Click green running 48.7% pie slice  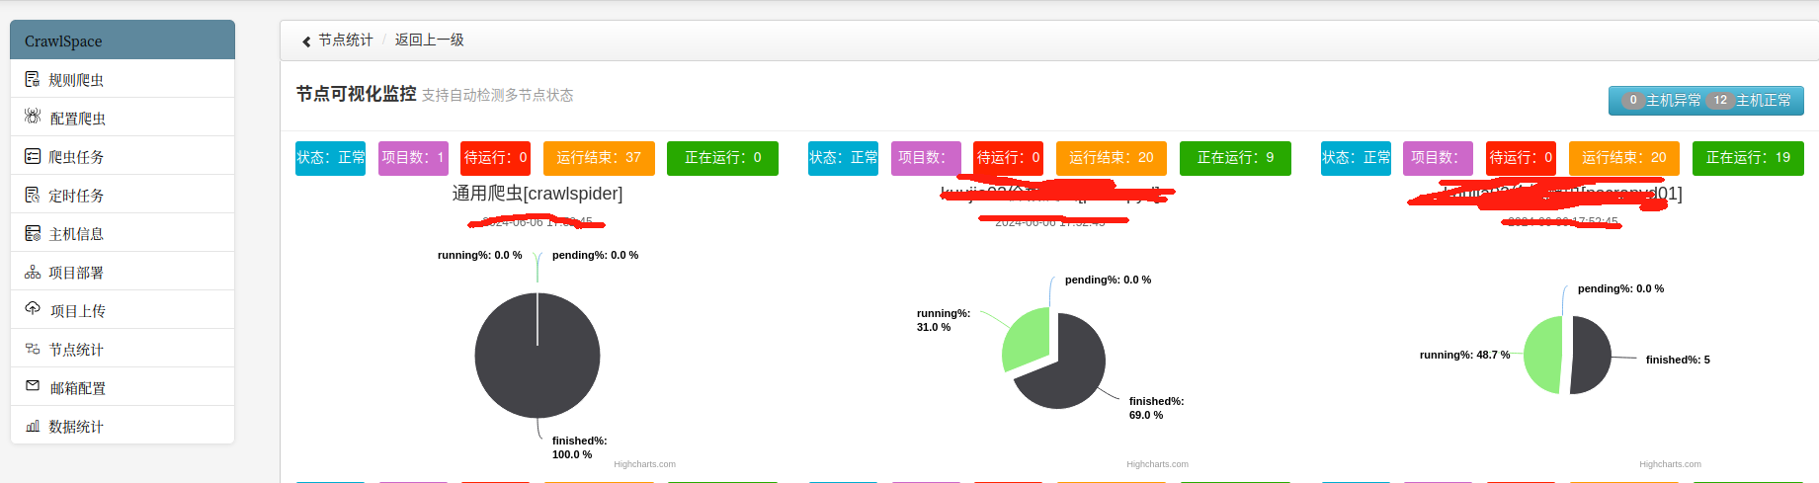(x=1543, y=355)
